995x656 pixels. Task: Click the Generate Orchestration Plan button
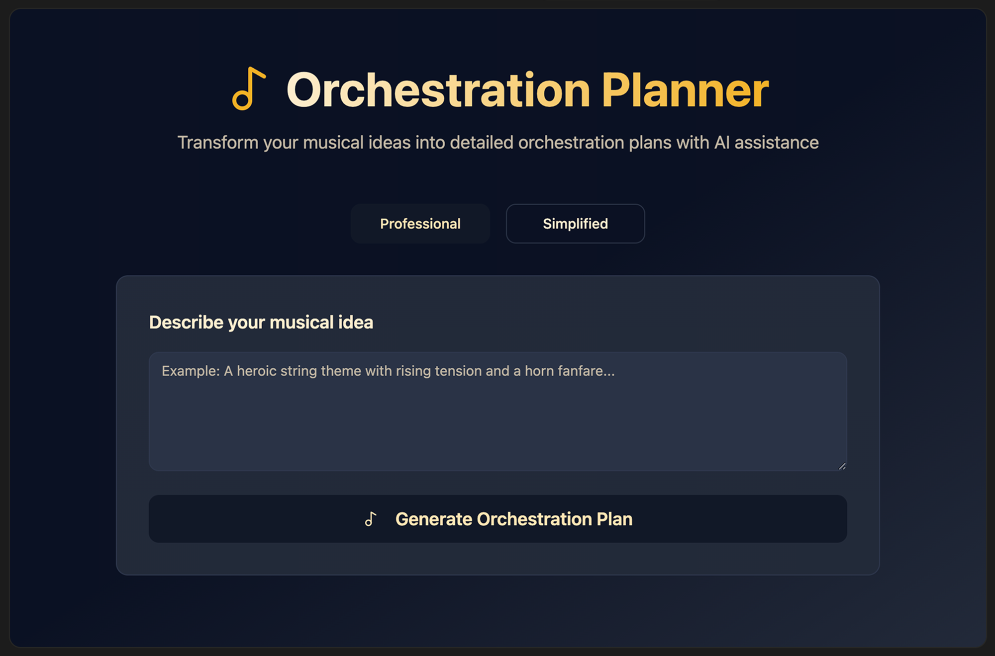(x=497, y=518)
